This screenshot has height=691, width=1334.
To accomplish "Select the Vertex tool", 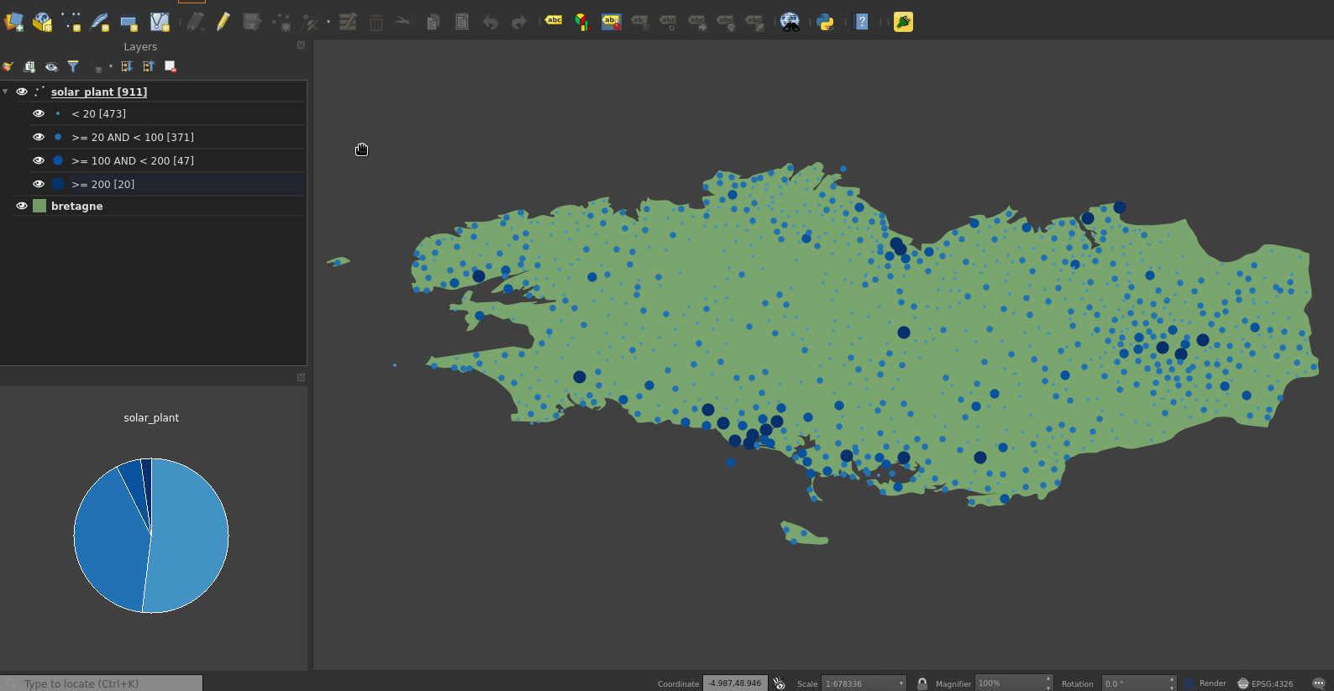I will pyautogui.click(x=310, y=22).
